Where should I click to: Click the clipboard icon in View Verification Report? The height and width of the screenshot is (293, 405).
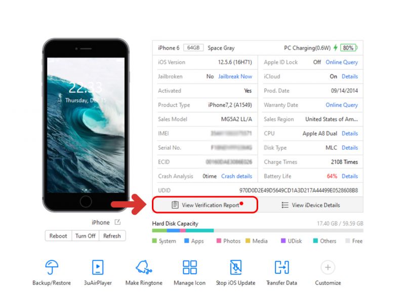(175, 205)
